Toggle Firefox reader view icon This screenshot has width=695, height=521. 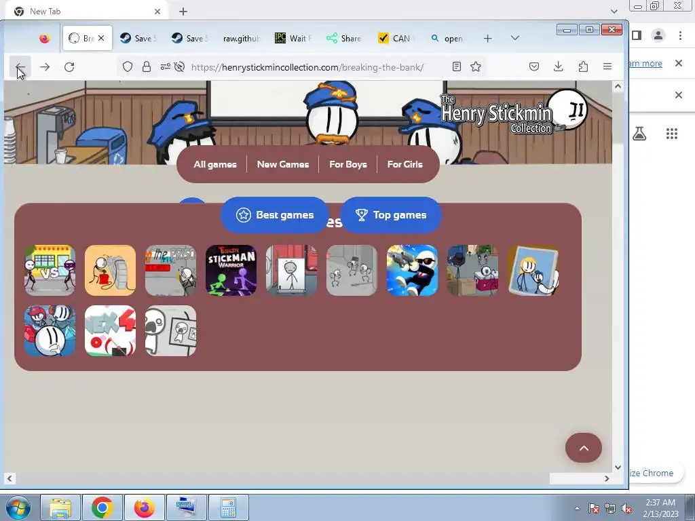click(457, 66)
